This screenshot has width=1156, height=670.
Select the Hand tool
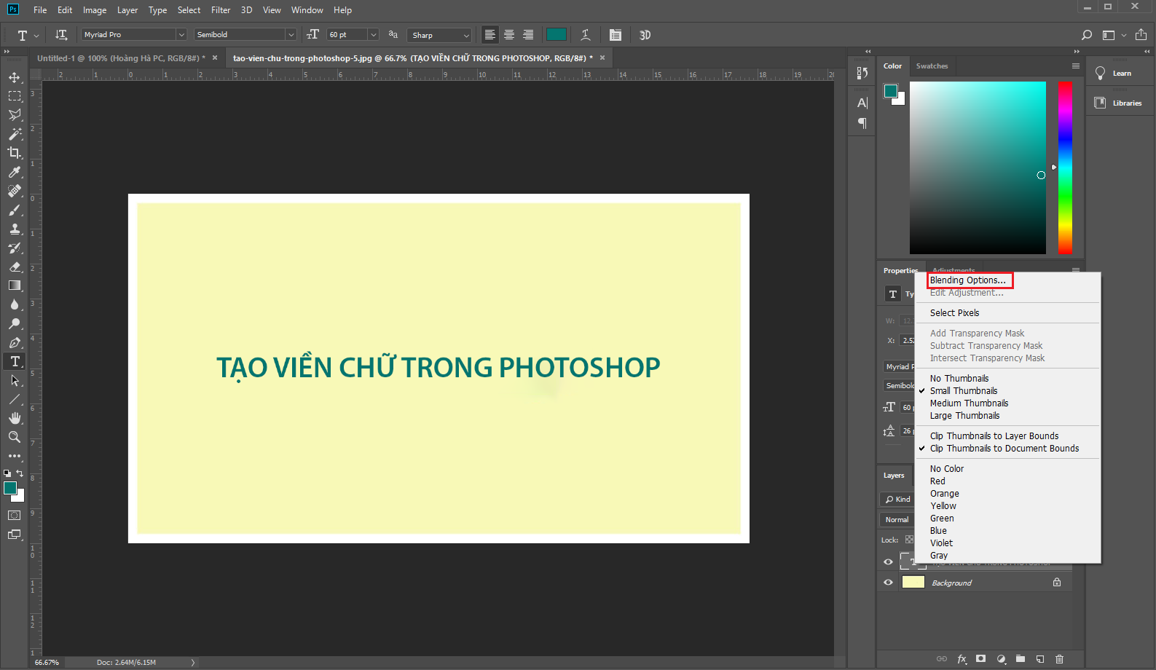click(x=15, y=418)
